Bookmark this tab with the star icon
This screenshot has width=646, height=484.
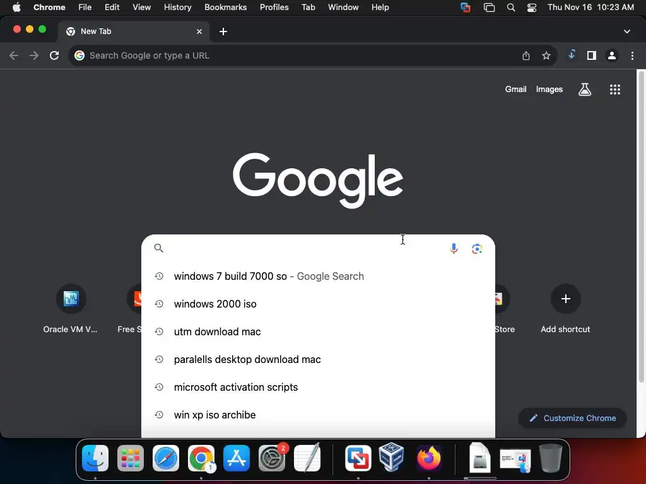pos(546,55)
